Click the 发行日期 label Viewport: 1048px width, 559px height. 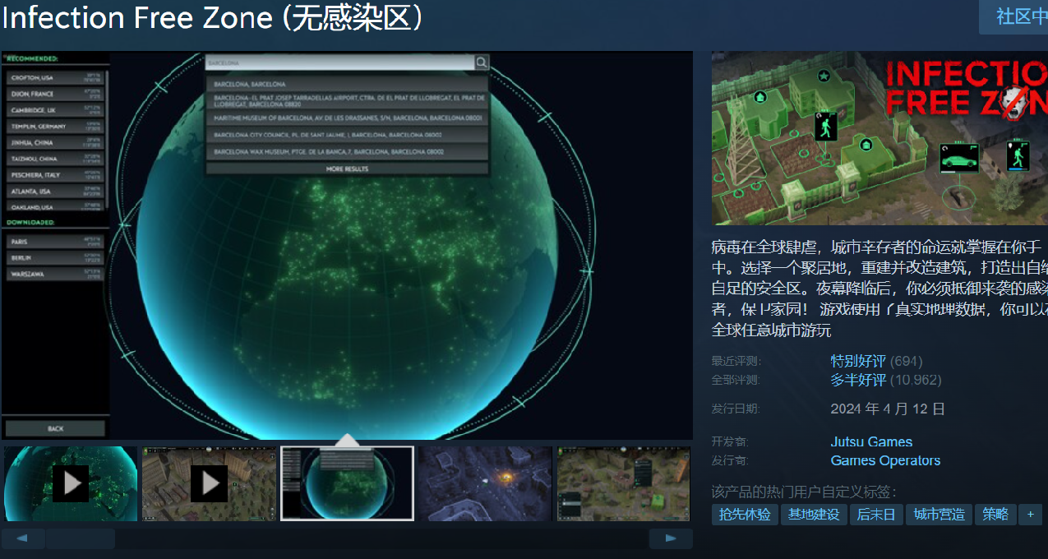[x=736, y=409]
